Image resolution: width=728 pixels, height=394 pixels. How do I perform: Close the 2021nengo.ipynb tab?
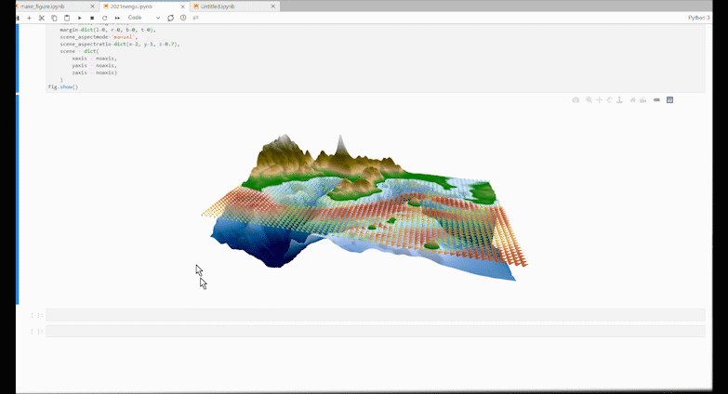click(x=182, y=7)
